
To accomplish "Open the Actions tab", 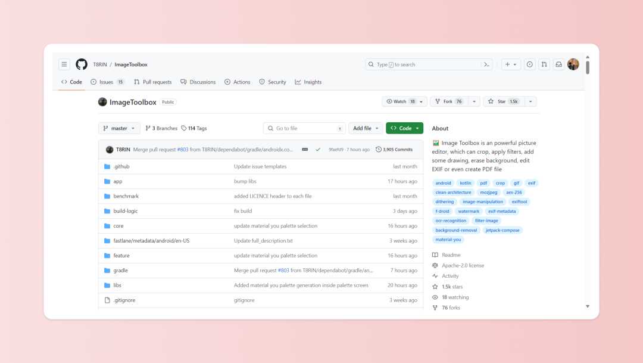I will coord(238,82).
